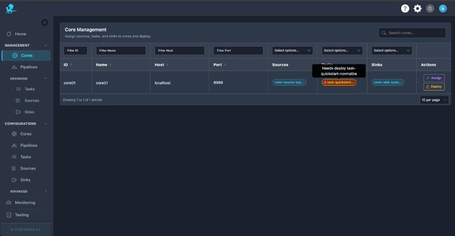Click the Pipelines icon under Management
Viewport: 455px width, 236px height.
pos(14,67)
